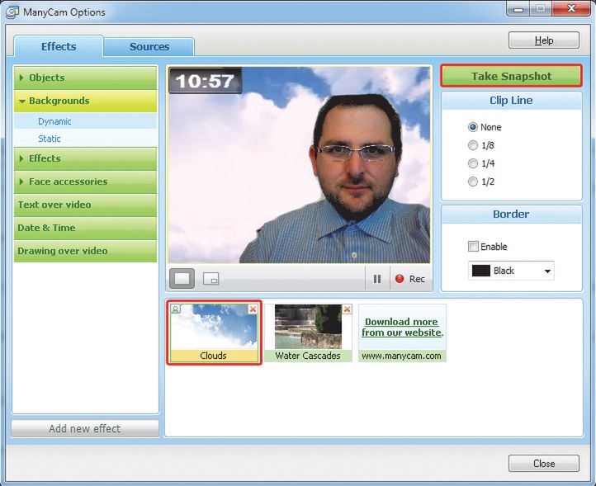Pause the video preview
The width and height of the screenshot is (596, 486).
pyautogui.click(x=377, y=279)
